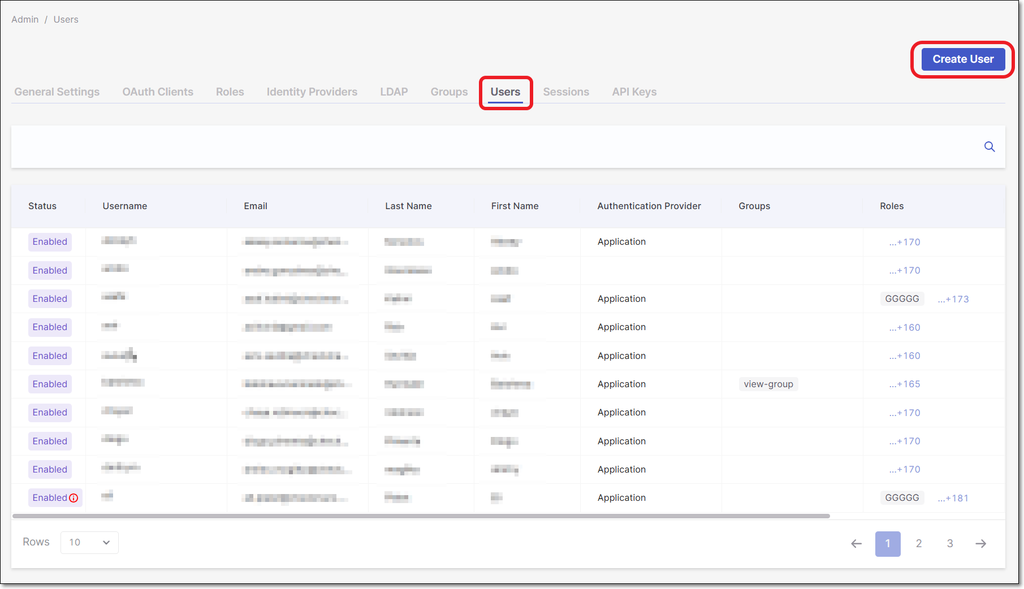Viewport: 1024px width, 589px height.
Task: Click the Groups column header
Action: 754,206
